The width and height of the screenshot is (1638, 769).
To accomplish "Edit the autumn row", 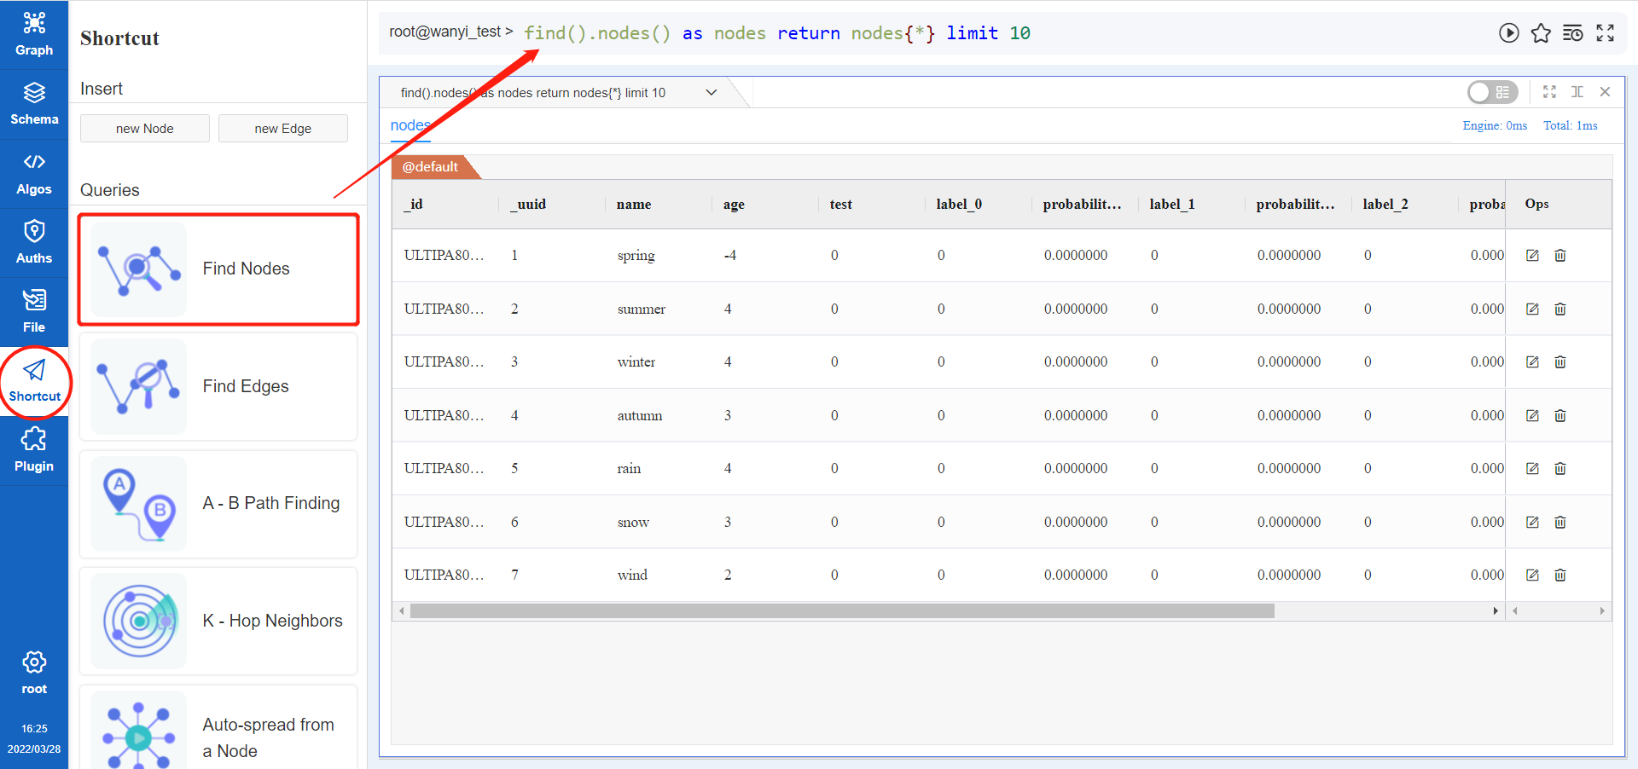I will click(1532, 415).
